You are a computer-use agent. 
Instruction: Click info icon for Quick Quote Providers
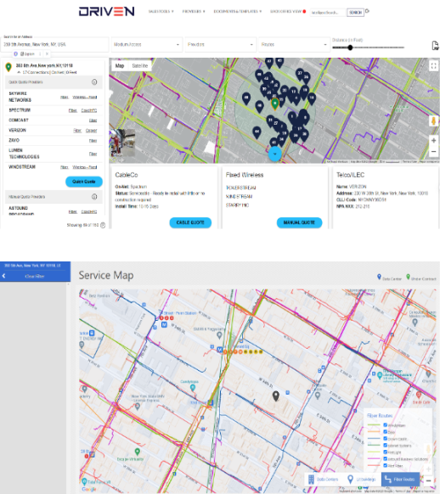tap(94, 82)
